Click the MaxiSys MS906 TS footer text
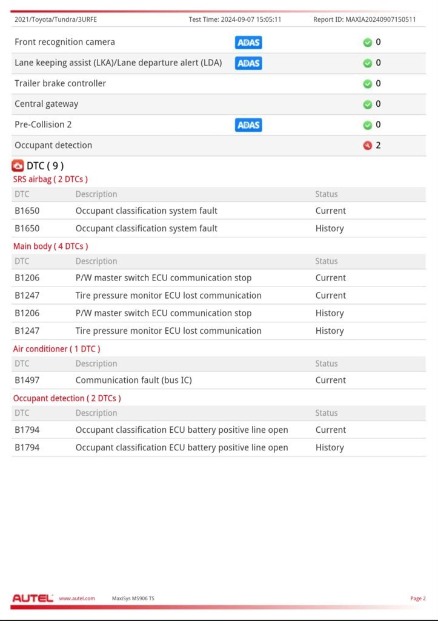 (x=133, y=599)
